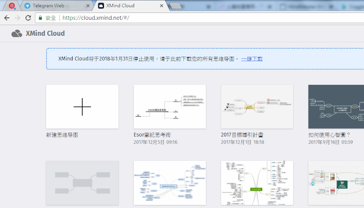This screenshot has height=208, width=364.
Task: Open the gray placeholder mind map thumbnail
Action: click(x=82, y=183)
